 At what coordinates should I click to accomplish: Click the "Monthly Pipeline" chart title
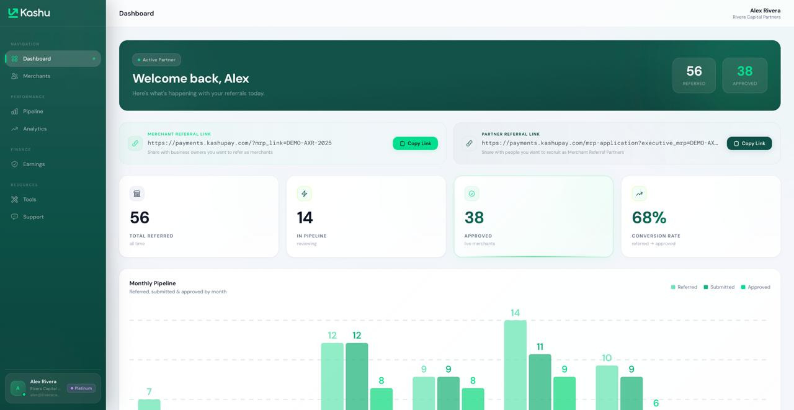(153, 283)
